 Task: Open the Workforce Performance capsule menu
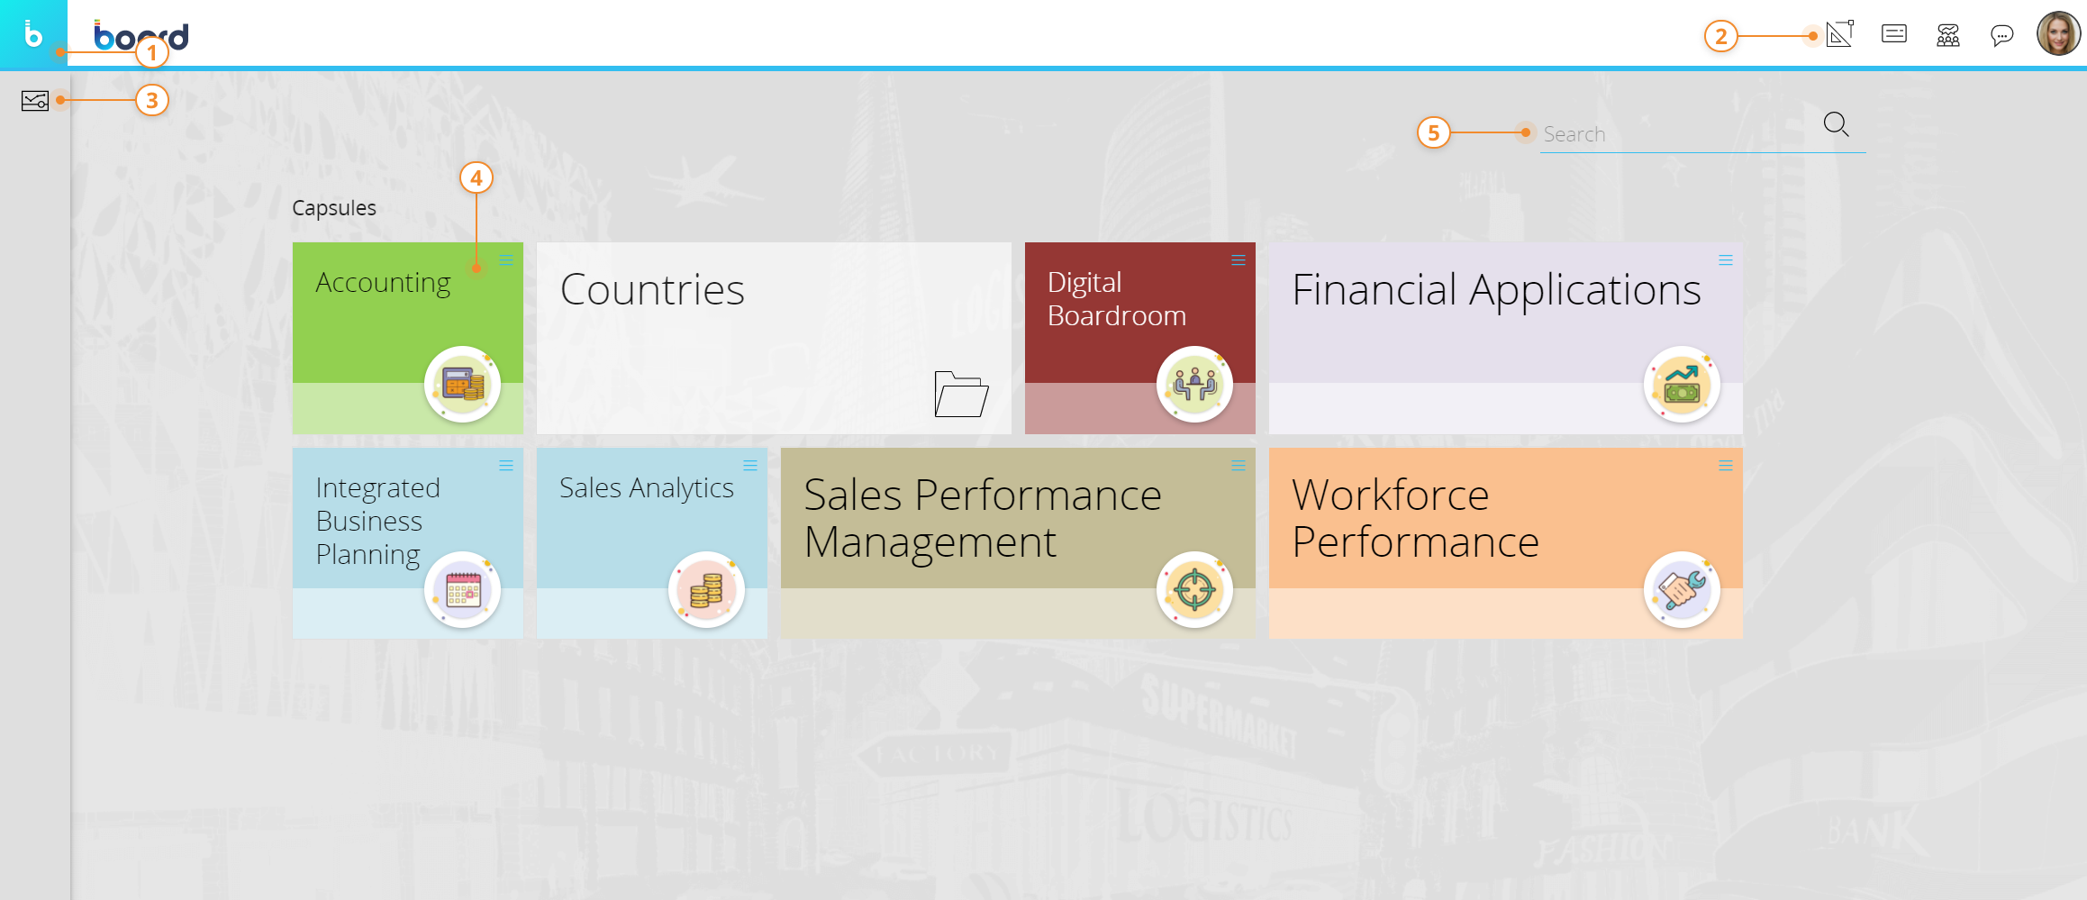[x=1726, y=466]
